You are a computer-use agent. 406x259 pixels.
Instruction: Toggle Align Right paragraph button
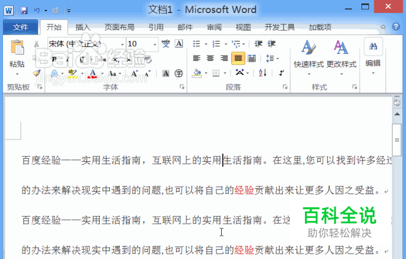click(224, 59)
